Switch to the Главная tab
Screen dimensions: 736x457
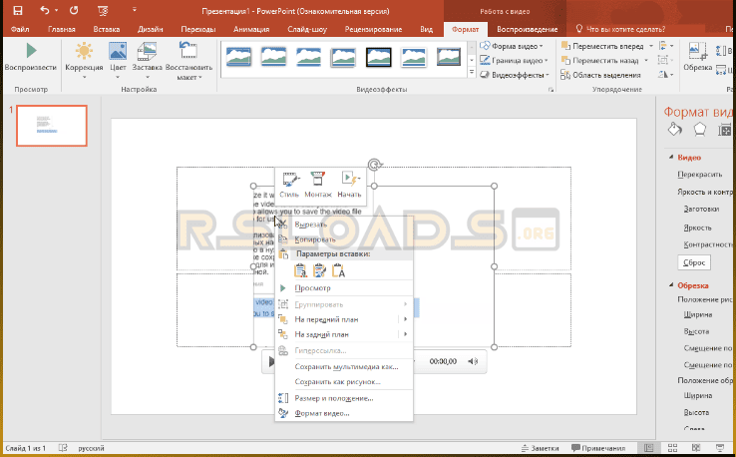click(62, 29)
